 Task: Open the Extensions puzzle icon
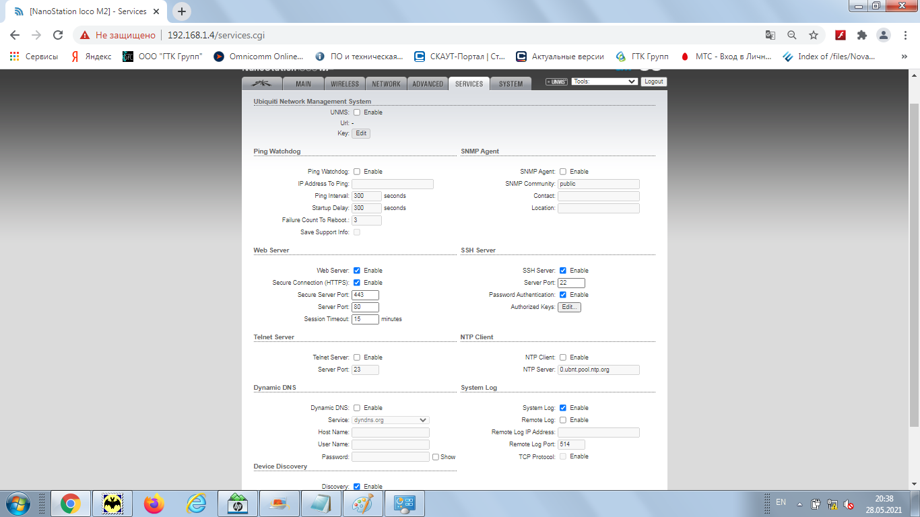tap(862, 35)
